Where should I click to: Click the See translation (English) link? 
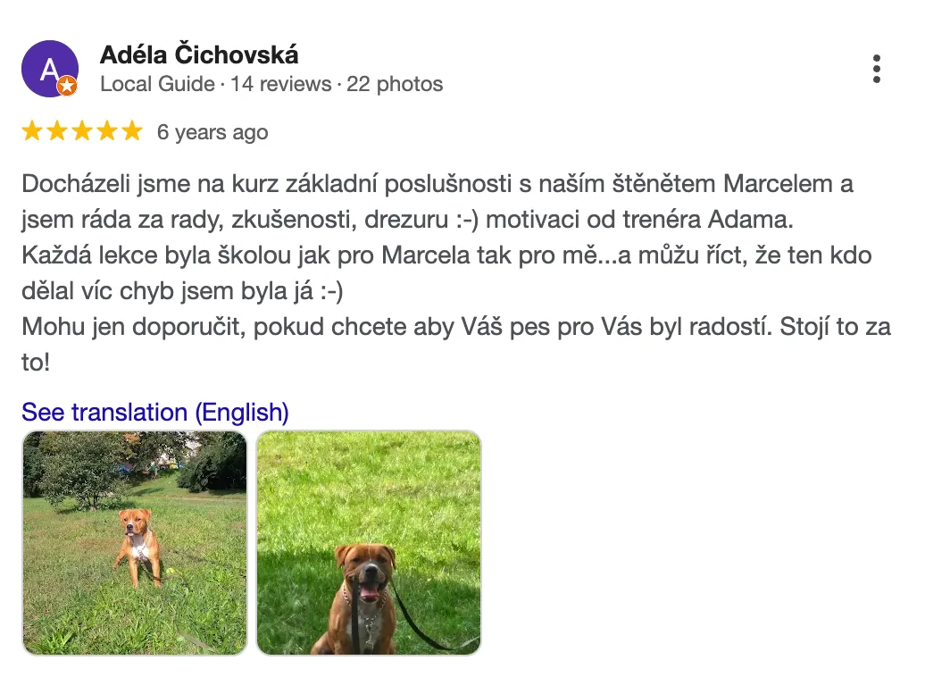[155, 413]
